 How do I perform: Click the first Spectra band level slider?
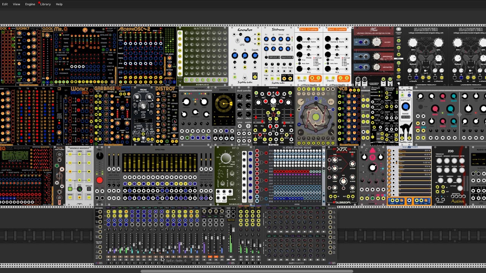[125, 163]
